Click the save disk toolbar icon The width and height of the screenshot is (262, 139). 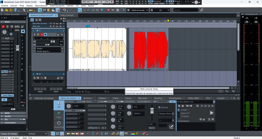(x=15, y=10)
